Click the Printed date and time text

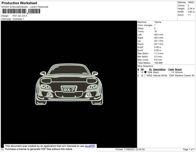[x=131, y=149]
